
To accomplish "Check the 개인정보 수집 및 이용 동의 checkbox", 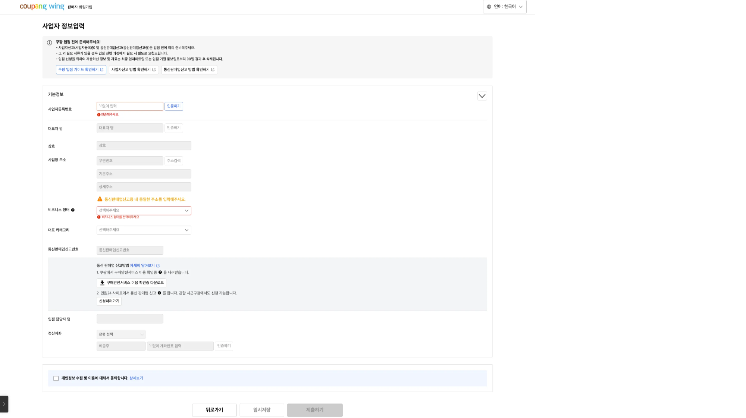I will click(56, 378).
